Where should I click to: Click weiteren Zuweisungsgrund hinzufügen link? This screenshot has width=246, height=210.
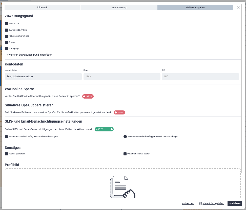tap(29, 55)
